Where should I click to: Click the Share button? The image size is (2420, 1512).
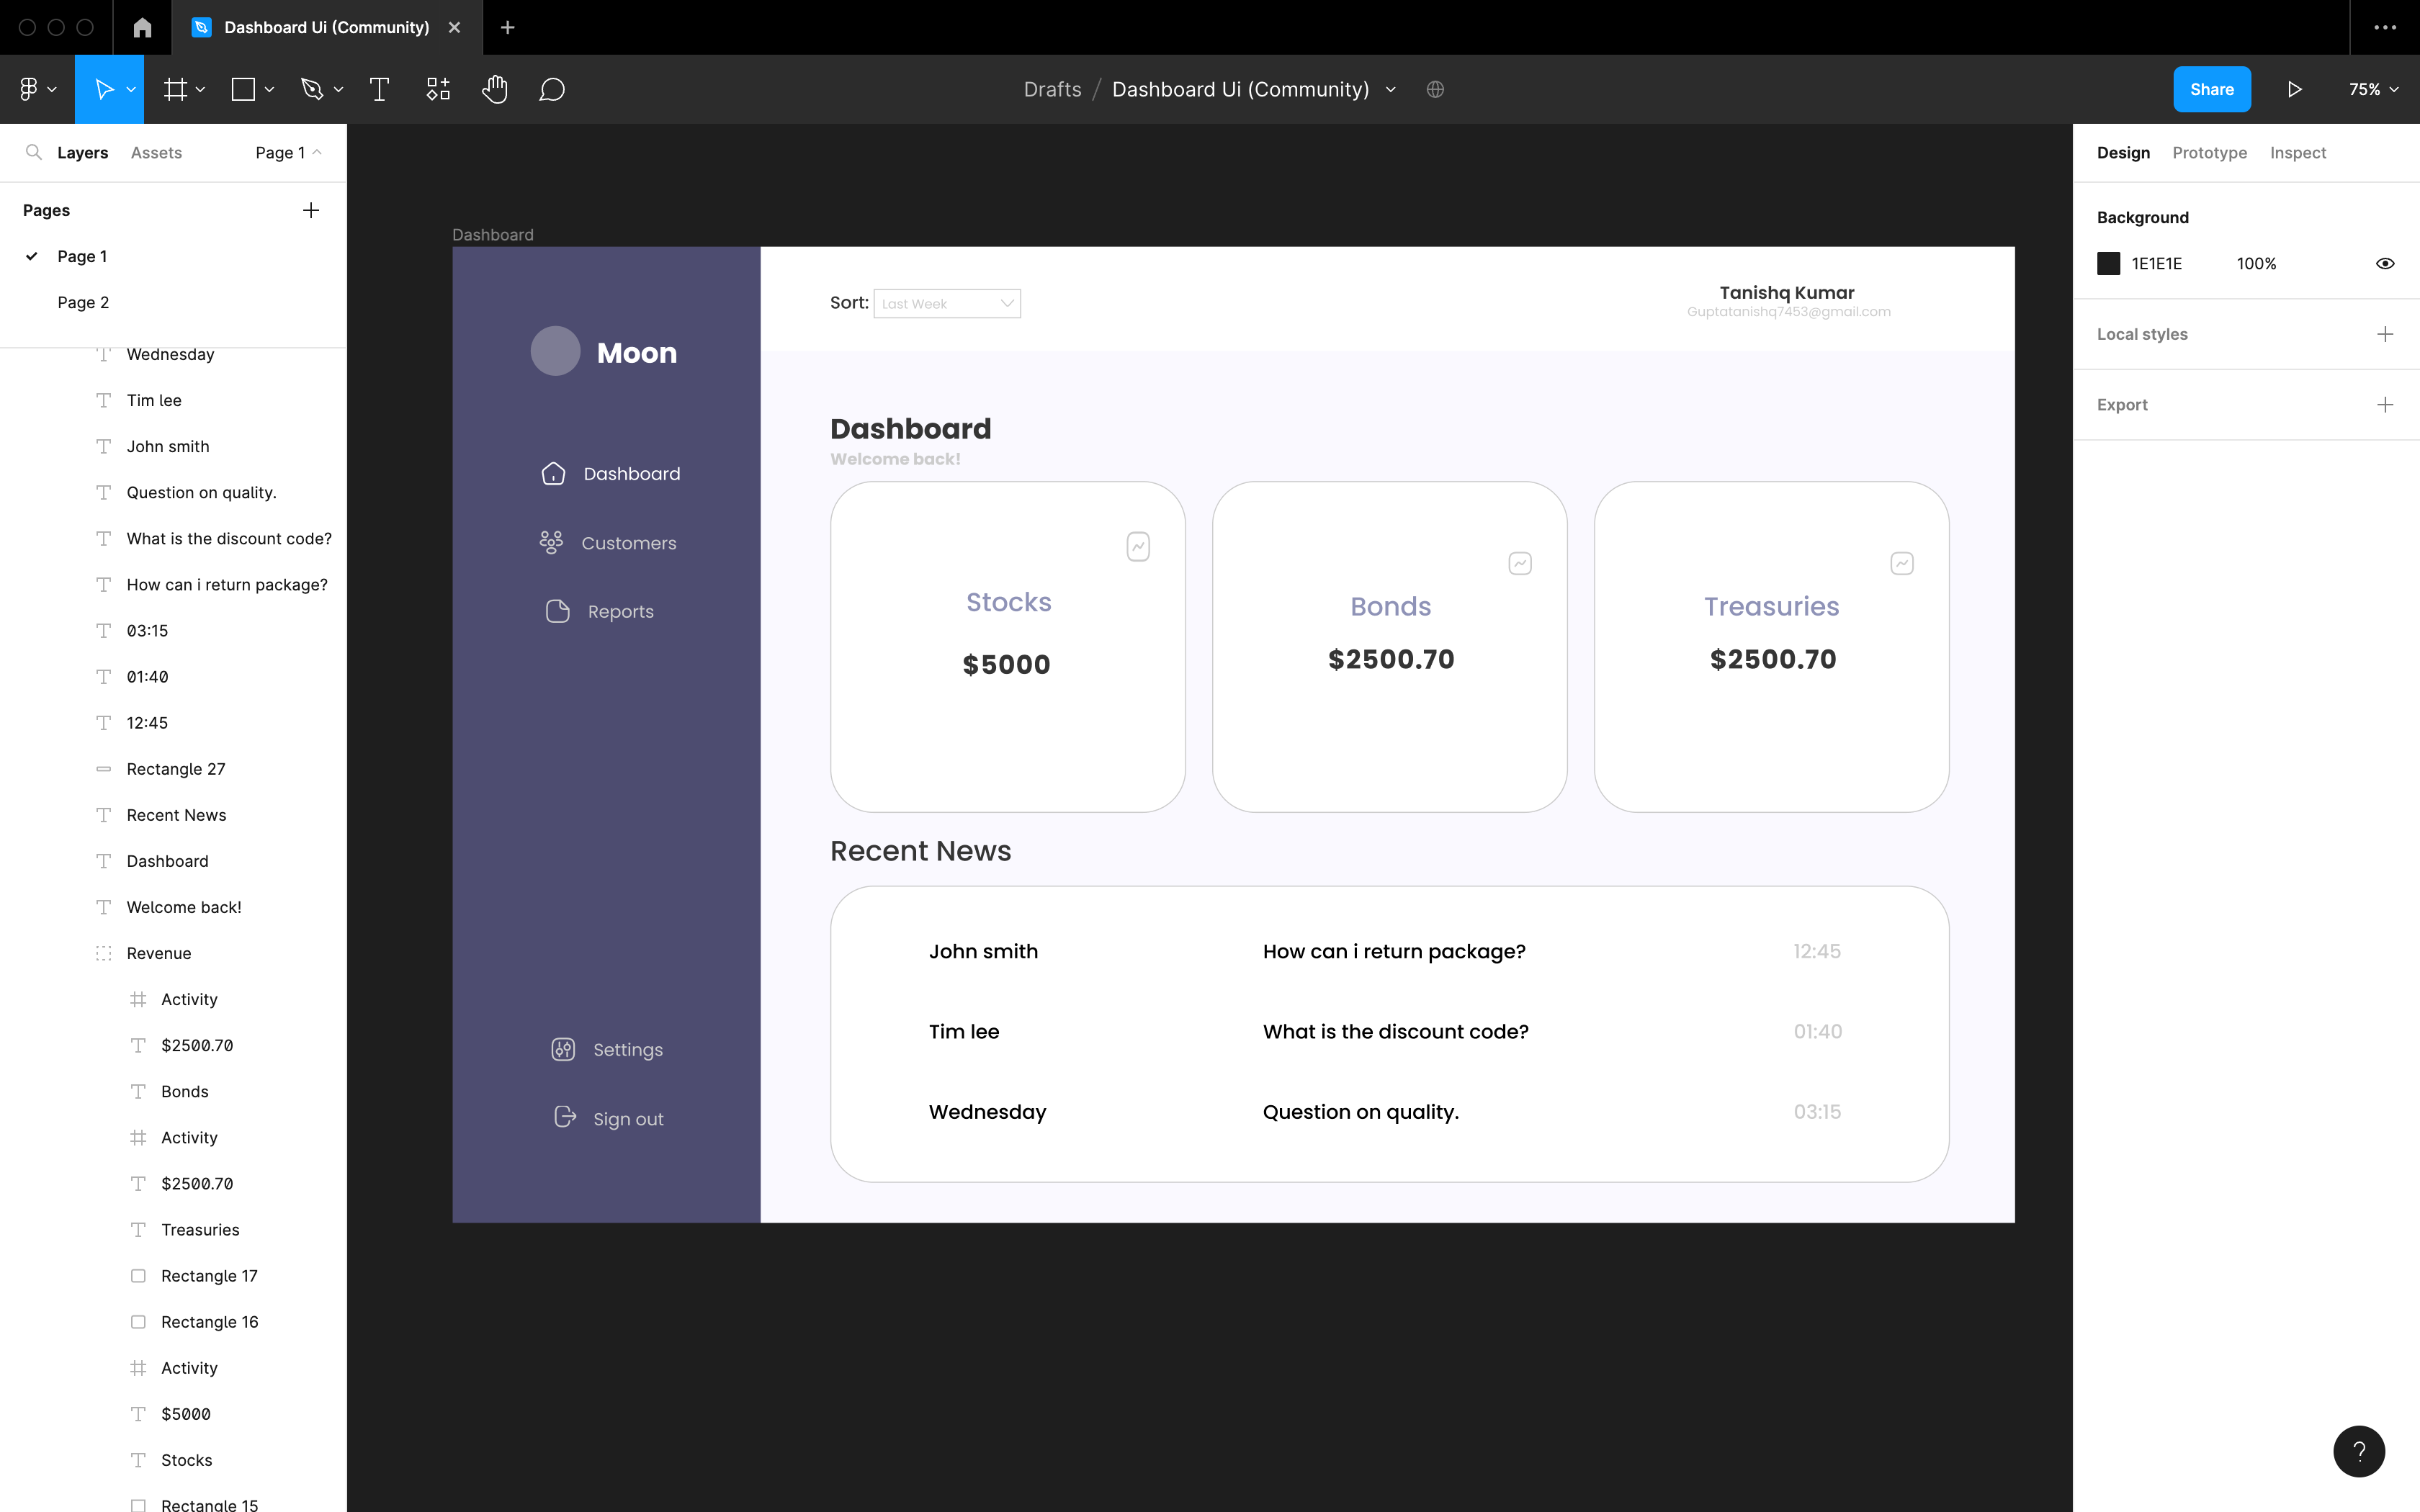pyautogui.click(x=2212, y=89)
